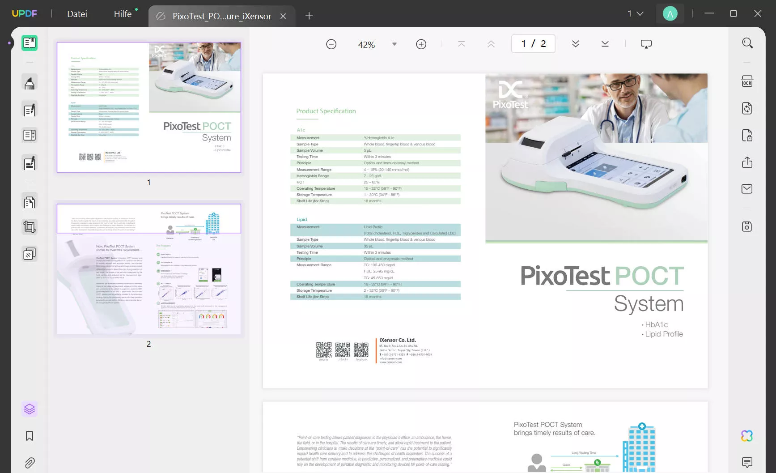Open the Attachments paperclip panel
776x473 pixels.
(30, 463)
